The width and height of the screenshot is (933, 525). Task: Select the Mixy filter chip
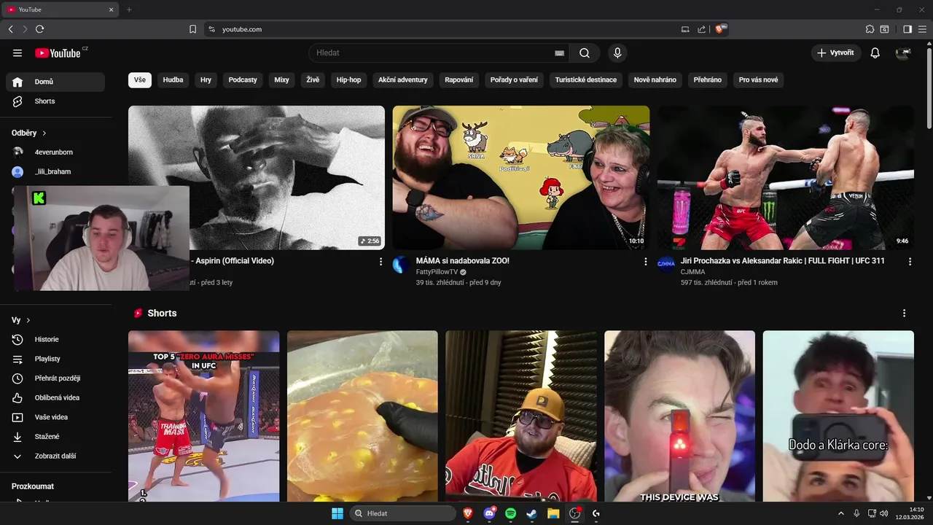281,79
